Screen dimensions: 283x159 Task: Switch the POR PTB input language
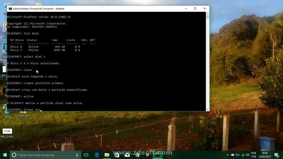[253, 155]
